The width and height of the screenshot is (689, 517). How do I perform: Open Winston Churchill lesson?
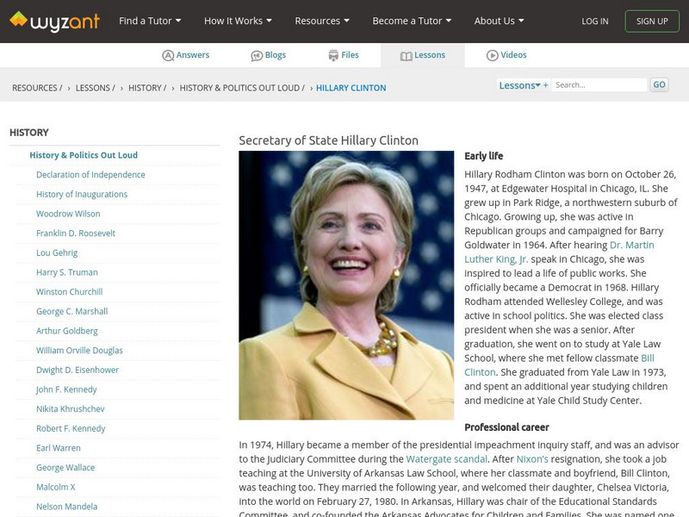[x=70, y=291]
